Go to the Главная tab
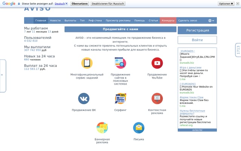 pos(41,20)
